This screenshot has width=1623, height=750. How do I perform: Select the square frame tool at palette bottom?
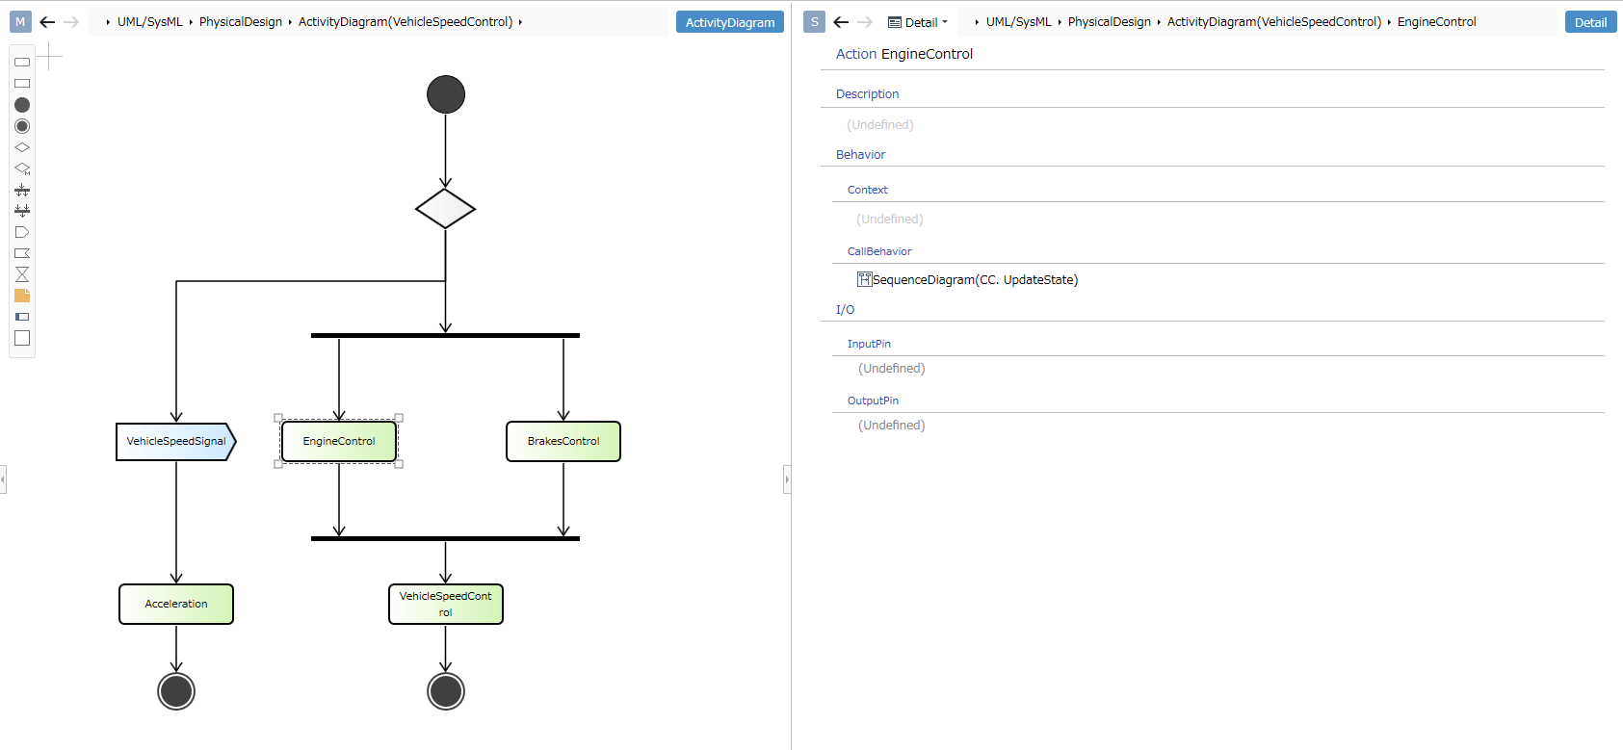pyautogui.click(x=22, y=338)
